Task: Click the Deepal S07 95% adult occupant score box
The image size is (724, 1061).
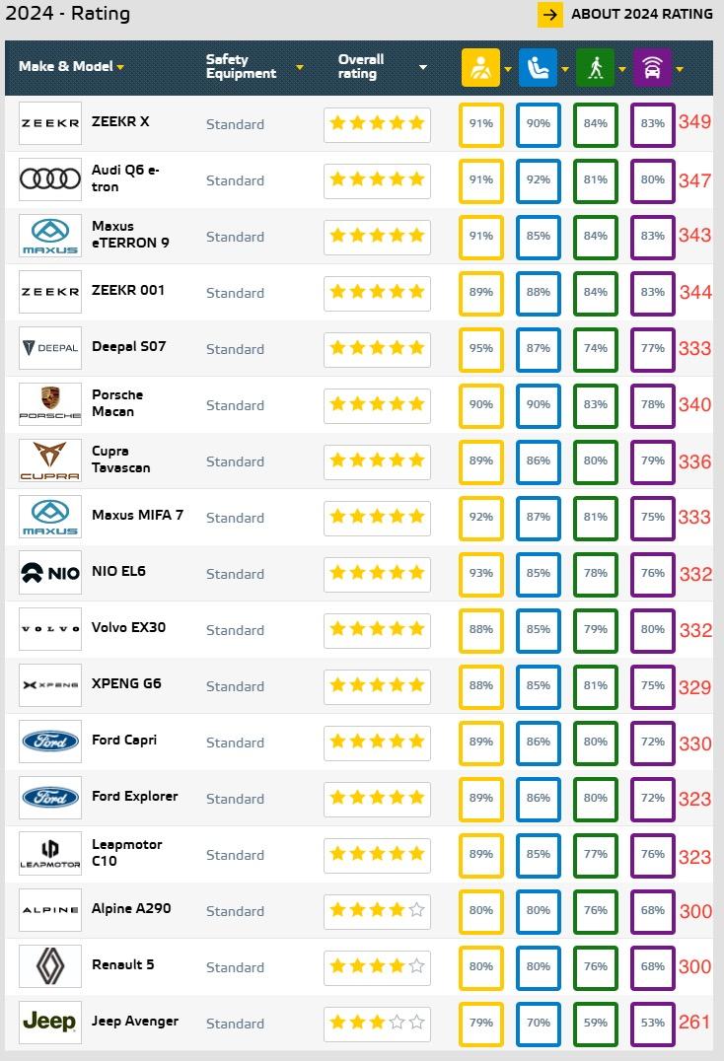Action: point(481,348)
